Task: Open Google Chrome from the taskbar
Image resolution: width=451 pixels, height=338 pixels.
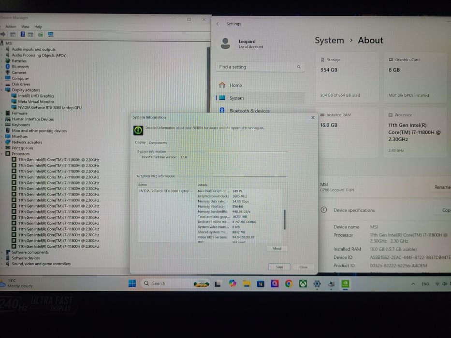Action: [x=289, y=284]
